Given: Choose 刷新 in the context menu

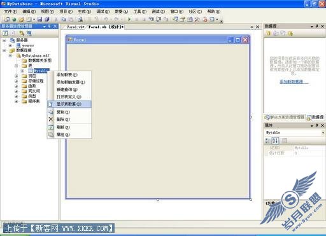Looking at the screenshot, I should [x=69, y=127].
